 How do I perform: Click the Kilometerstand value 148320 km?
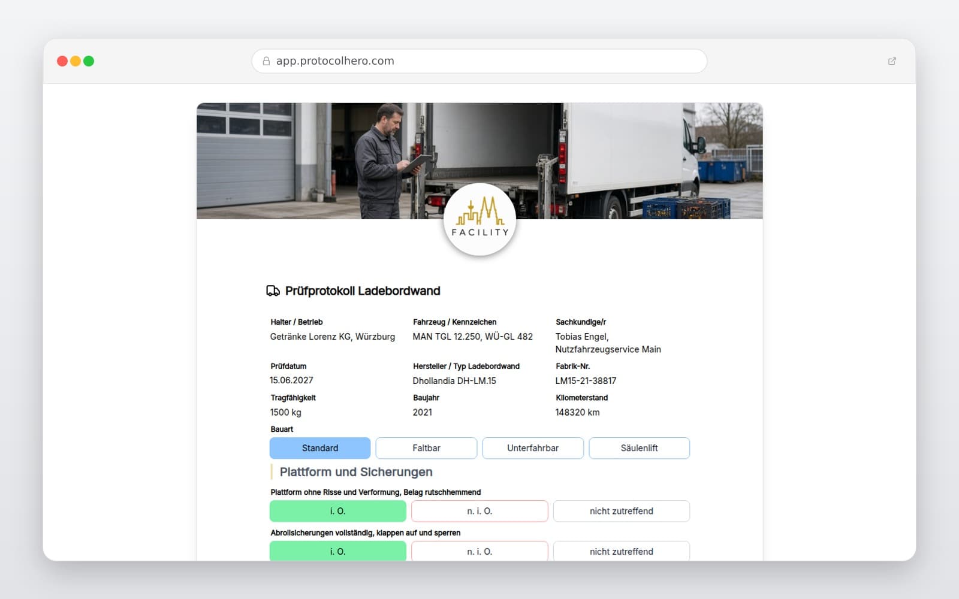[x=577, y=412]
